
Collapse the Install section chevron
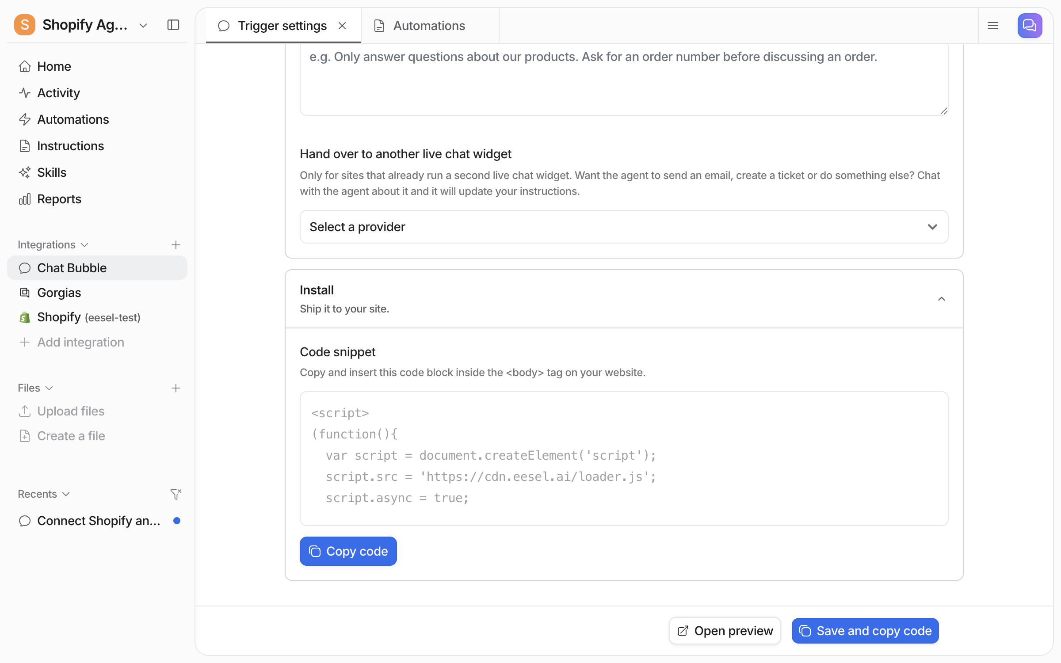click(942, 299)
